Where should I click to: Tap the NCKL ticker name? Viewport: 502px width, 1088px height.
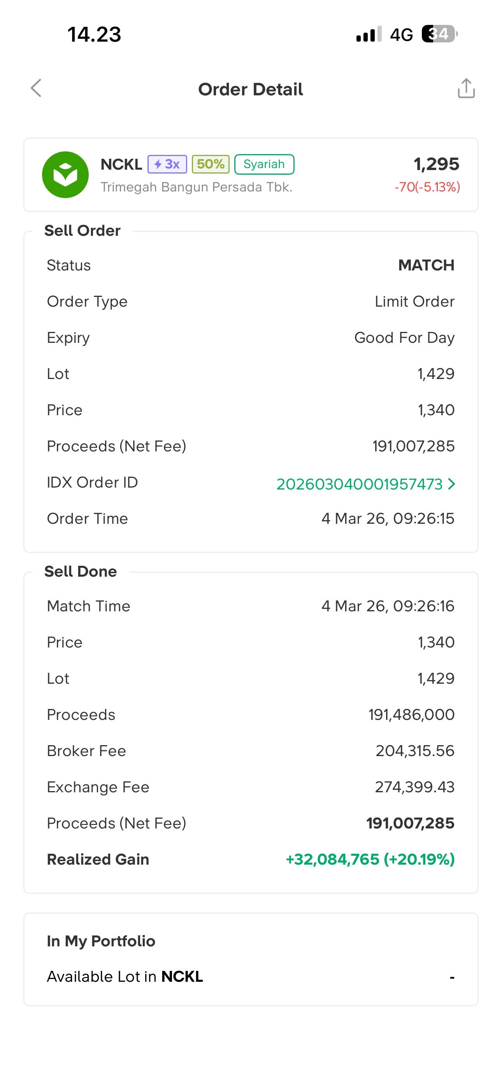[x=121, y=164]
